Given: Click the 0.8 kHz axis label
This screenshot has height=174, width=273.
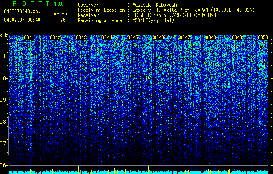Looking at the screenshot, I should (x=3, y=122).
